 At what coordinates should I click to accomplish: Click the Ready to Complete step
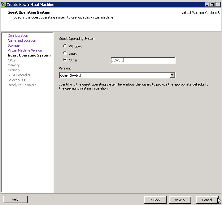[22, 85]
